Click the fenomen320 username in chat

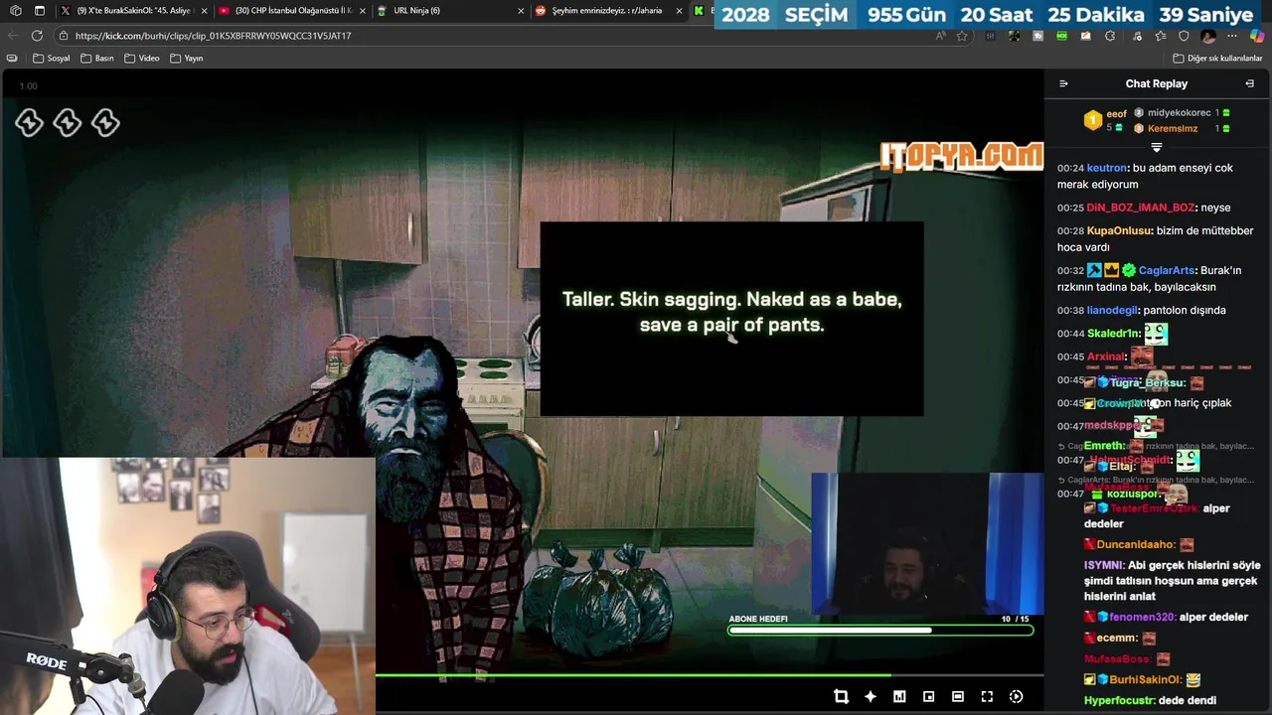point(1142,617)
